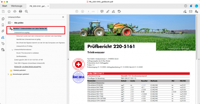The width and height of the screenshot is (200, 104).
Task: Click the link to view this signed version
Action: [28, 67]
